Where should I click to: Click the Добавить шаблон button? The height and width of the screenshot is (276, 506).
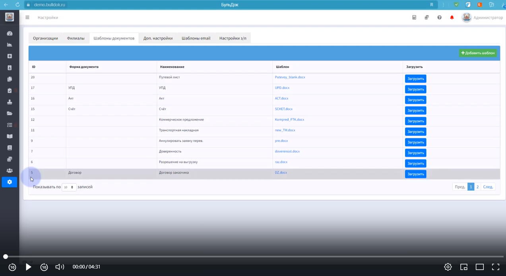pos(478,53)
